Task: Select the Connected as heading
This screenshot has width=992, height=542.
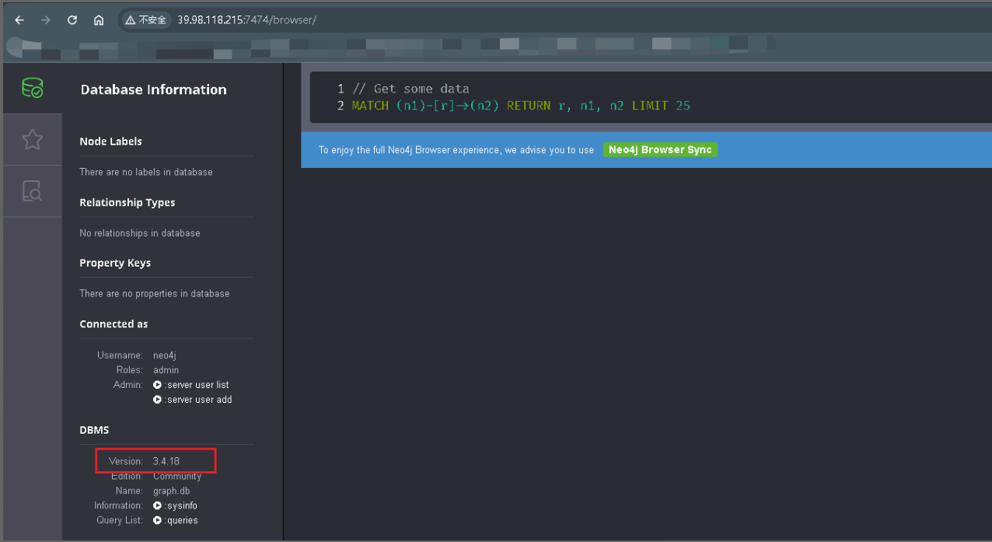Action: pos(114,323)
